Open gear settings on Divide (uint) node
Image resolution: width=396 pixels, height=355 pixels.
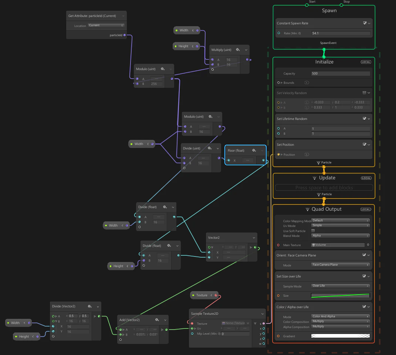[210, 148]
